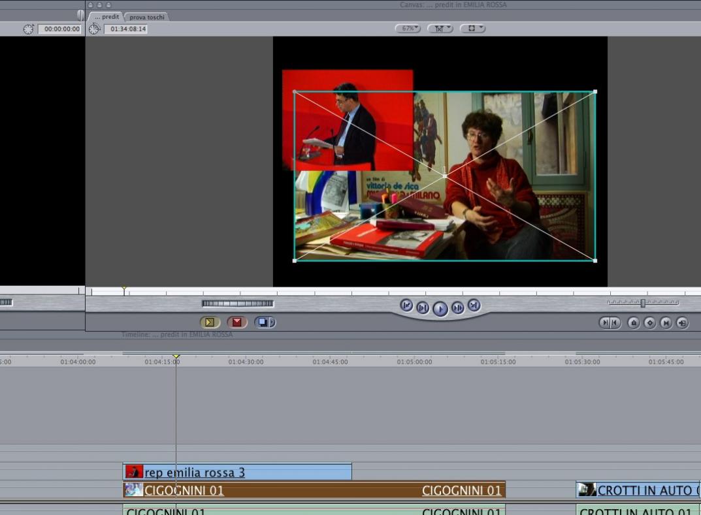Select the CIGOGNINI 01 audio clip
This screenshot has height=515, width=701.
tap(314, 510)
